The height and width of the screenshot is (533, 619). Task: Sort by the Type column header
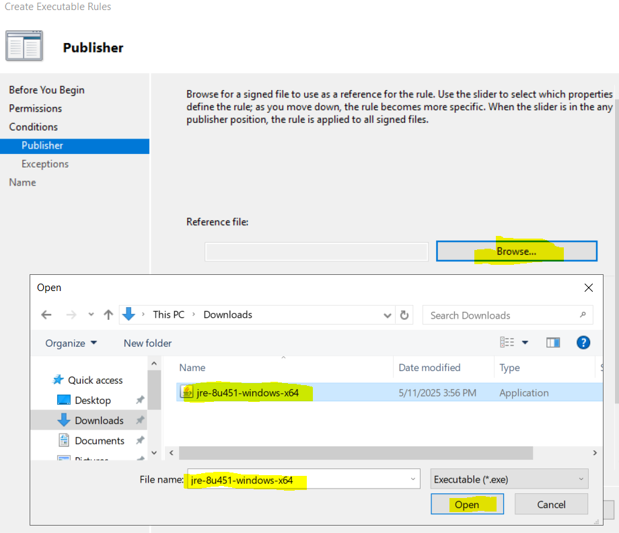click(509, 368)
